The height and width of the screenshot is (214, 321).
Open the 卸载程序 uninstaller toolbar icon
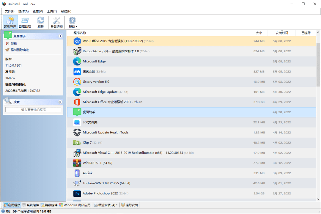click(10, 22)
